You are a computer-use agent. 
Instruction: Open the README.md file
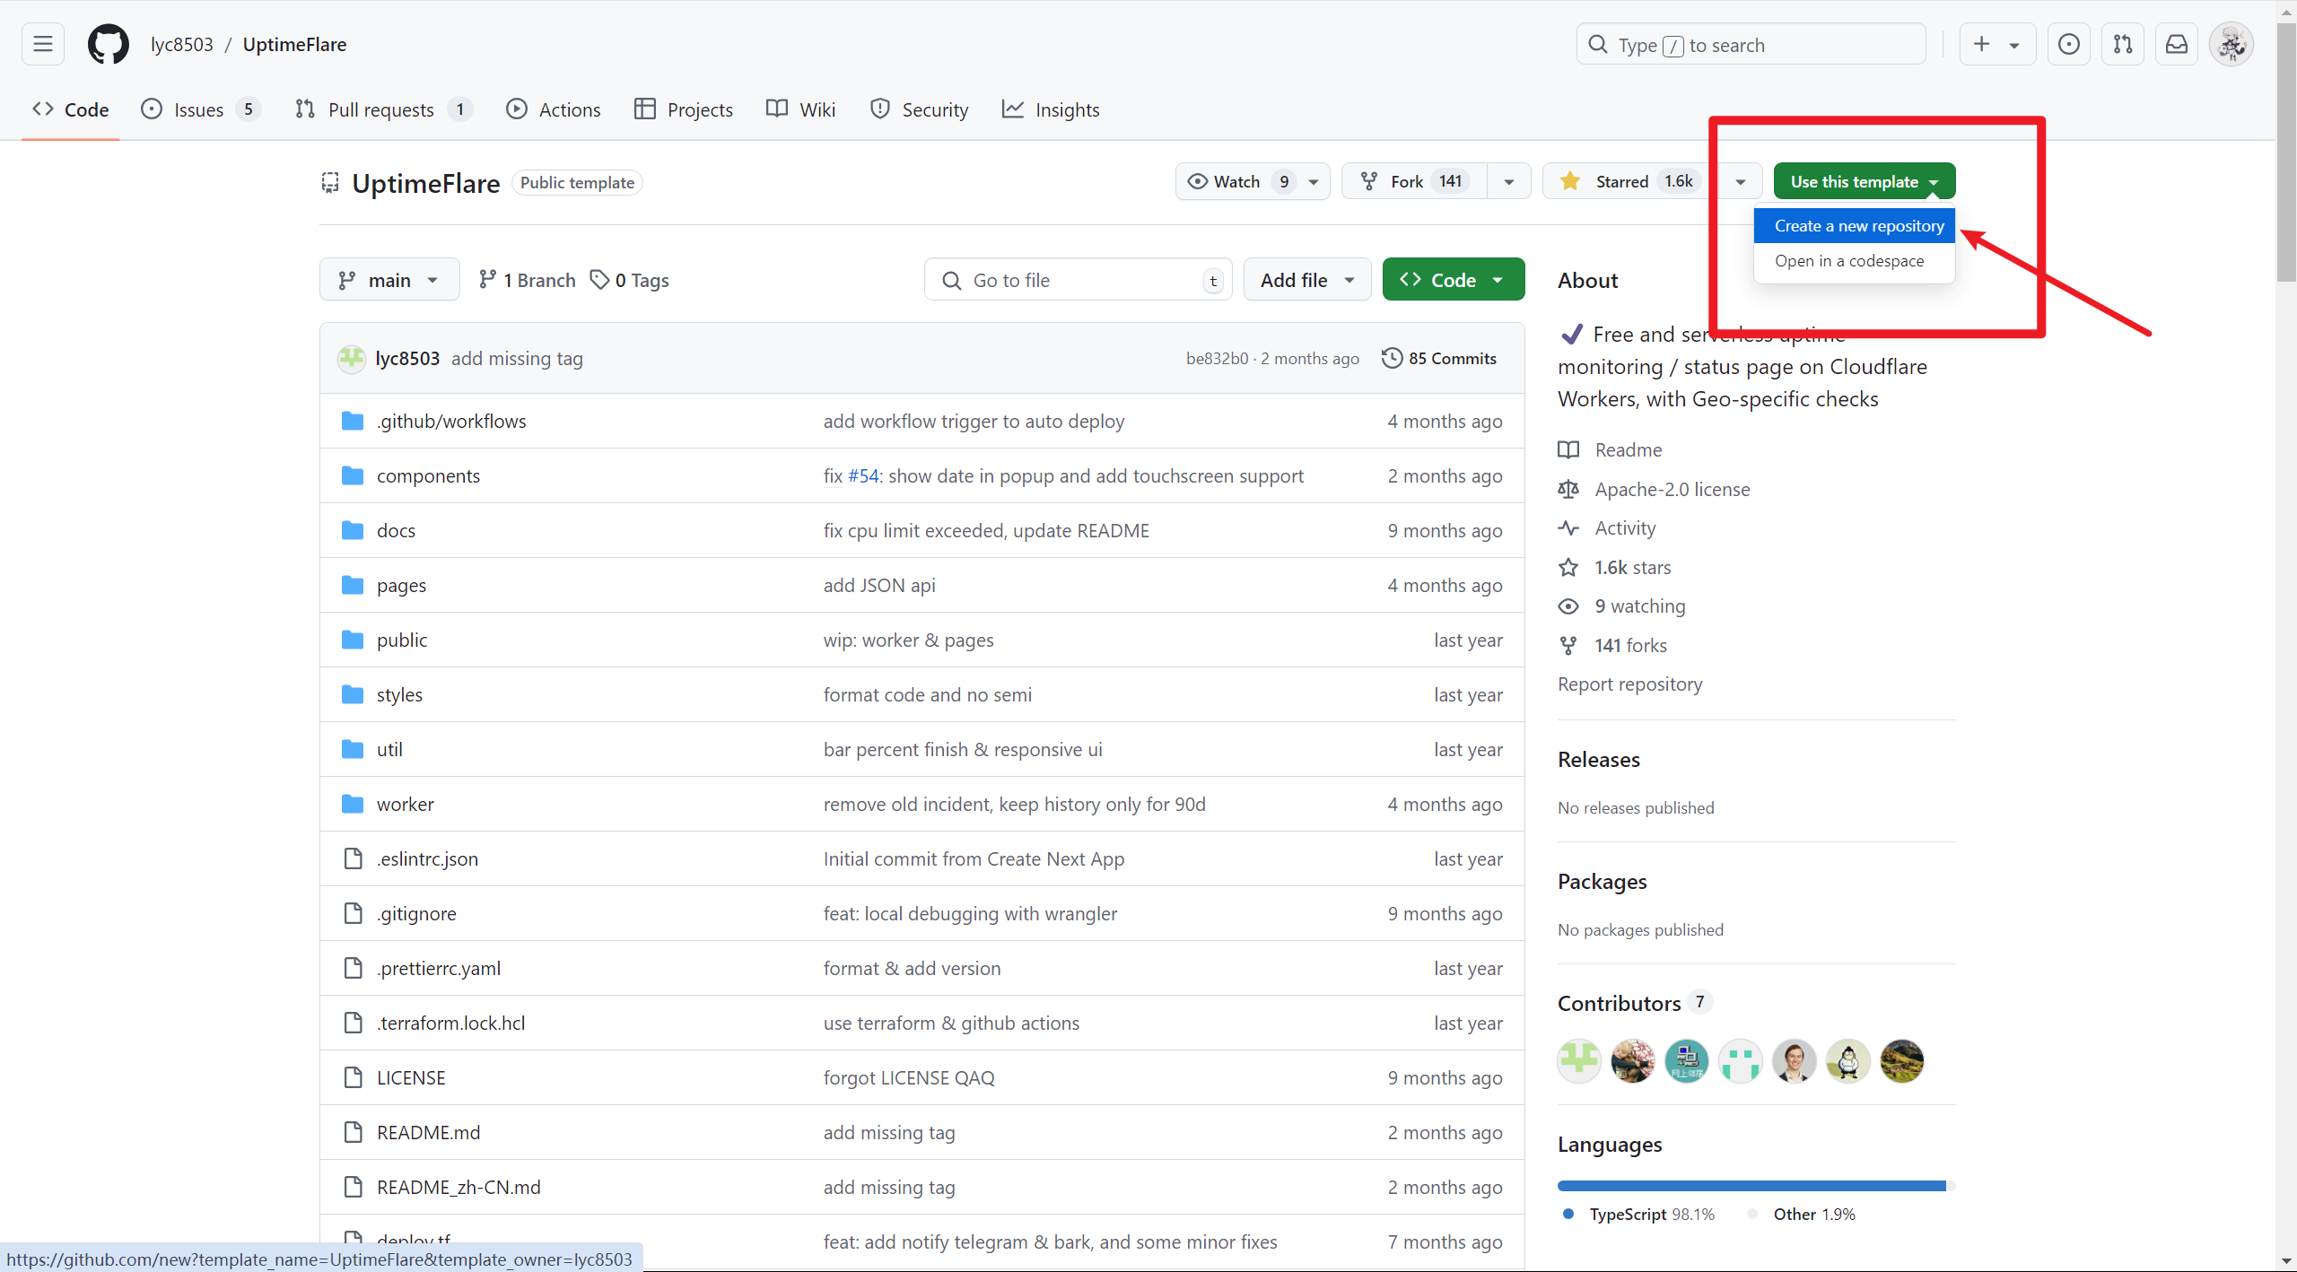[x=428, y=1132]
